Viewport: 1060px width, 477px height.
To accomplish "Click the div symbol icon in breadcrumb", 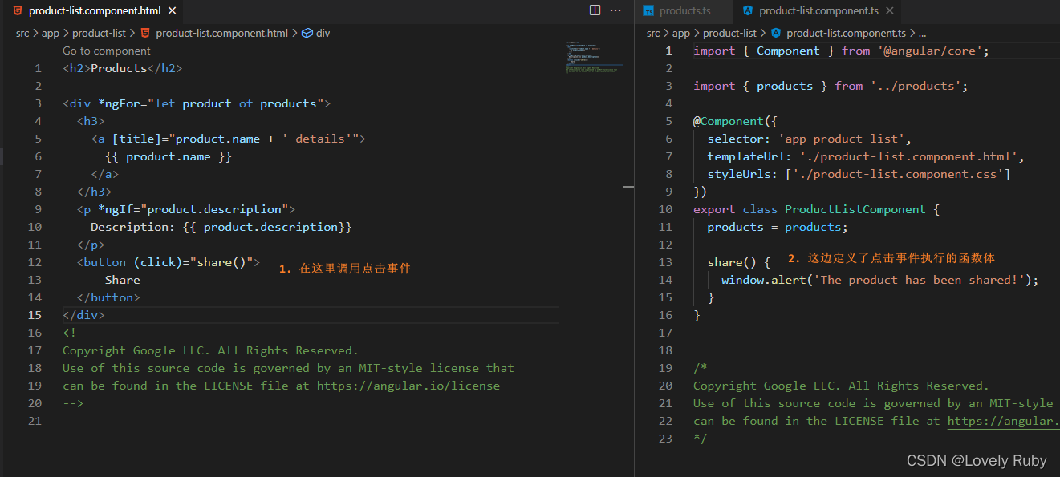I will pos(307,33).
